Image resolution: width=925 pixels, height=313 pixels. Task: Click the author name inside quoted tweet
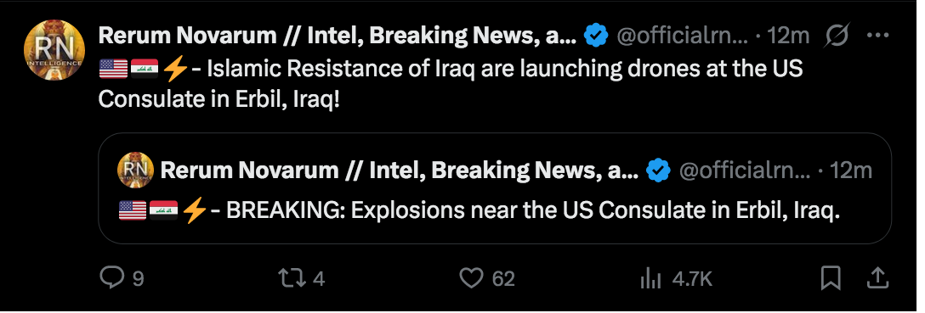(400, 170)
